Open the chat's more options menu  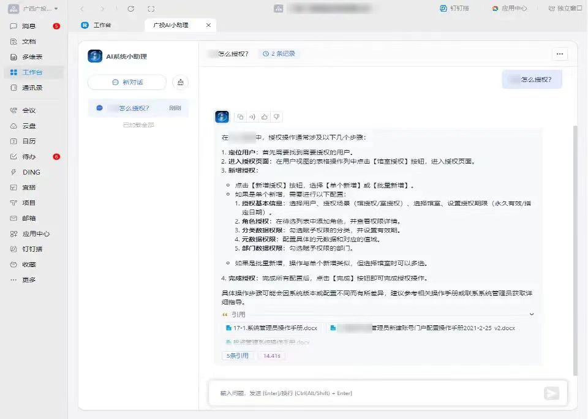pyautogui.click(x=560, y=54)
